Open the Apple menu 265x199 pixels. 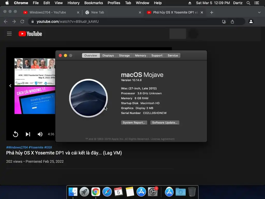tap(7, 3)
